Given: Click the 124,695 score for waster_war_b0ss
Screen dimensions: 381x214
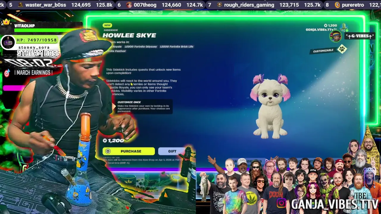Looking at the screenshot, I should (81, 5).
